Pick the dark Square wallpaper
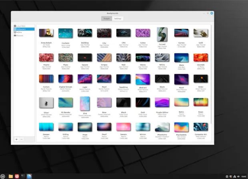The image size is (248, 179). click(x=85, y=57)
